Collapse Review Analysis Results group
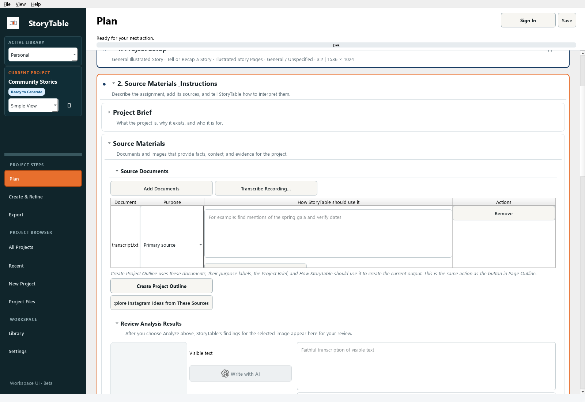585x402 pixels. click(x=117, y=323)
